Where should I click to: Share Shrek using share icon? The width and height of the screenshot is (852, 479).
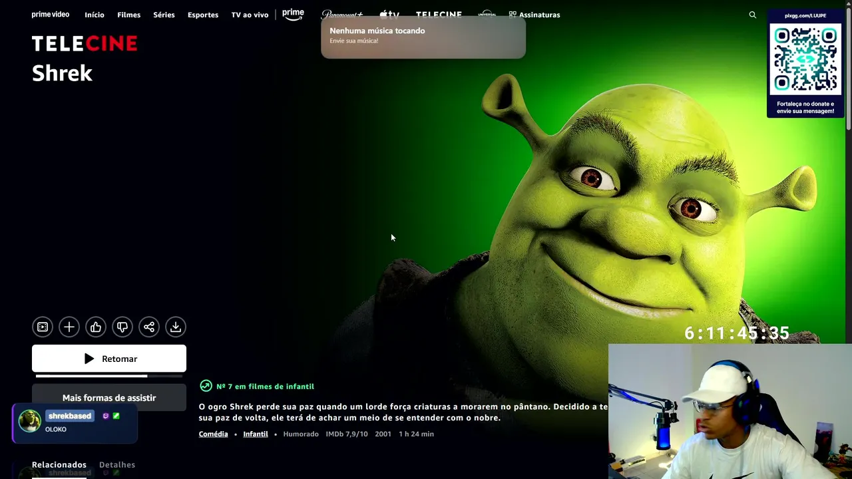pos(149,327)
